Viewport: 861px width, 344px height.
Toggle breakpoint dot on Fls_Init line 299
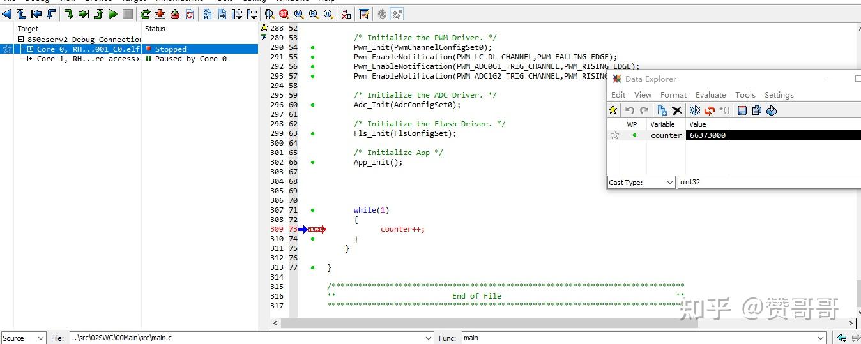tap(312, 133)
